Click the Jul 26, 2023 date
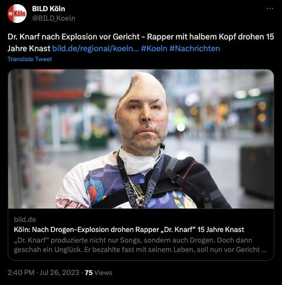Screen dimensions: 282x285 [59, 273]
